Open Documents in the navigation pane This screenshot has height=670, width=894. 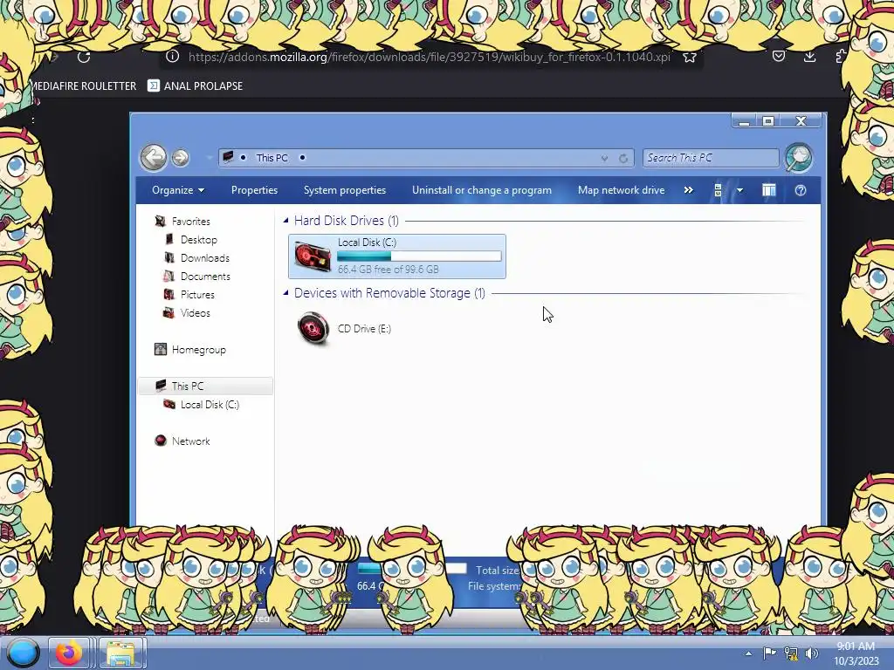pos(205,277)
